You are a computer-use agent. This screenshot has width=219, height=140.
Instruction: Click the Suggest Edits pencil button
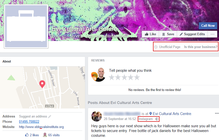click(192, 34)
